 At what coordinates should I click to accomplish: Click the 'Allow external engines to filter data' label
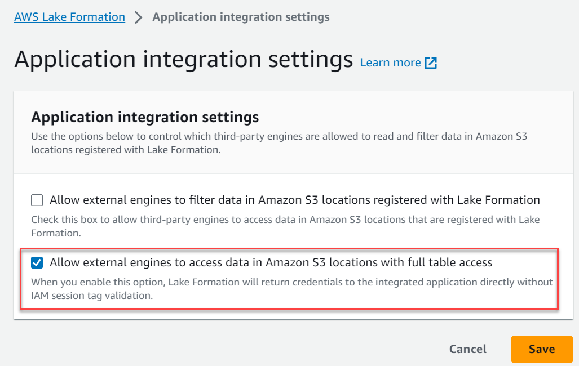click(226, 200)
